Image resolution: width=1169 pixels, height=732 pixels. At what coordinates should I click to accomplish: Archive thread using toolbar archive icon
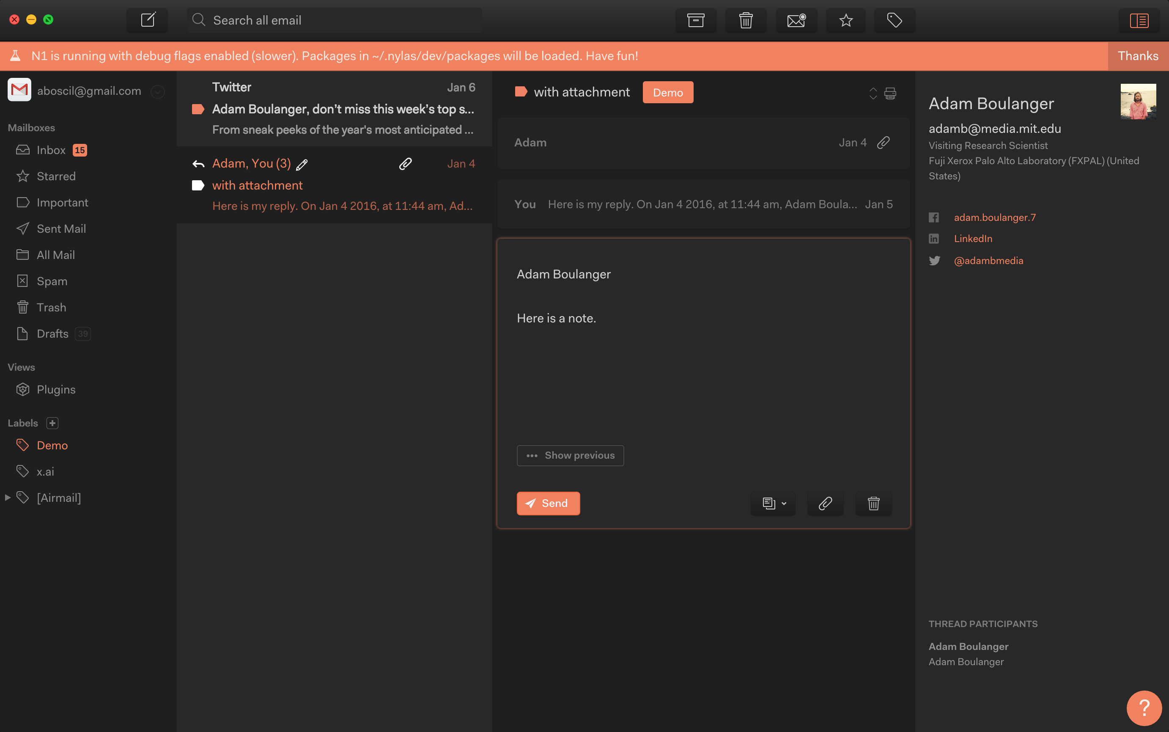(695, 20)
